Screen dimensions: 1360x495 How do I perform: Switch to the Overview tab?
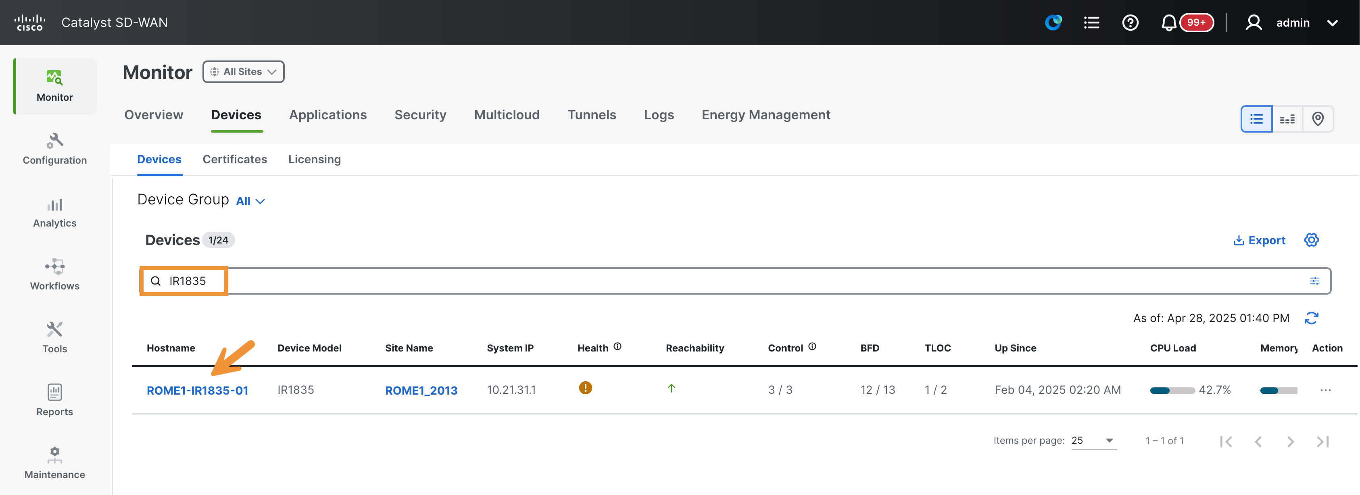(154, 115)
